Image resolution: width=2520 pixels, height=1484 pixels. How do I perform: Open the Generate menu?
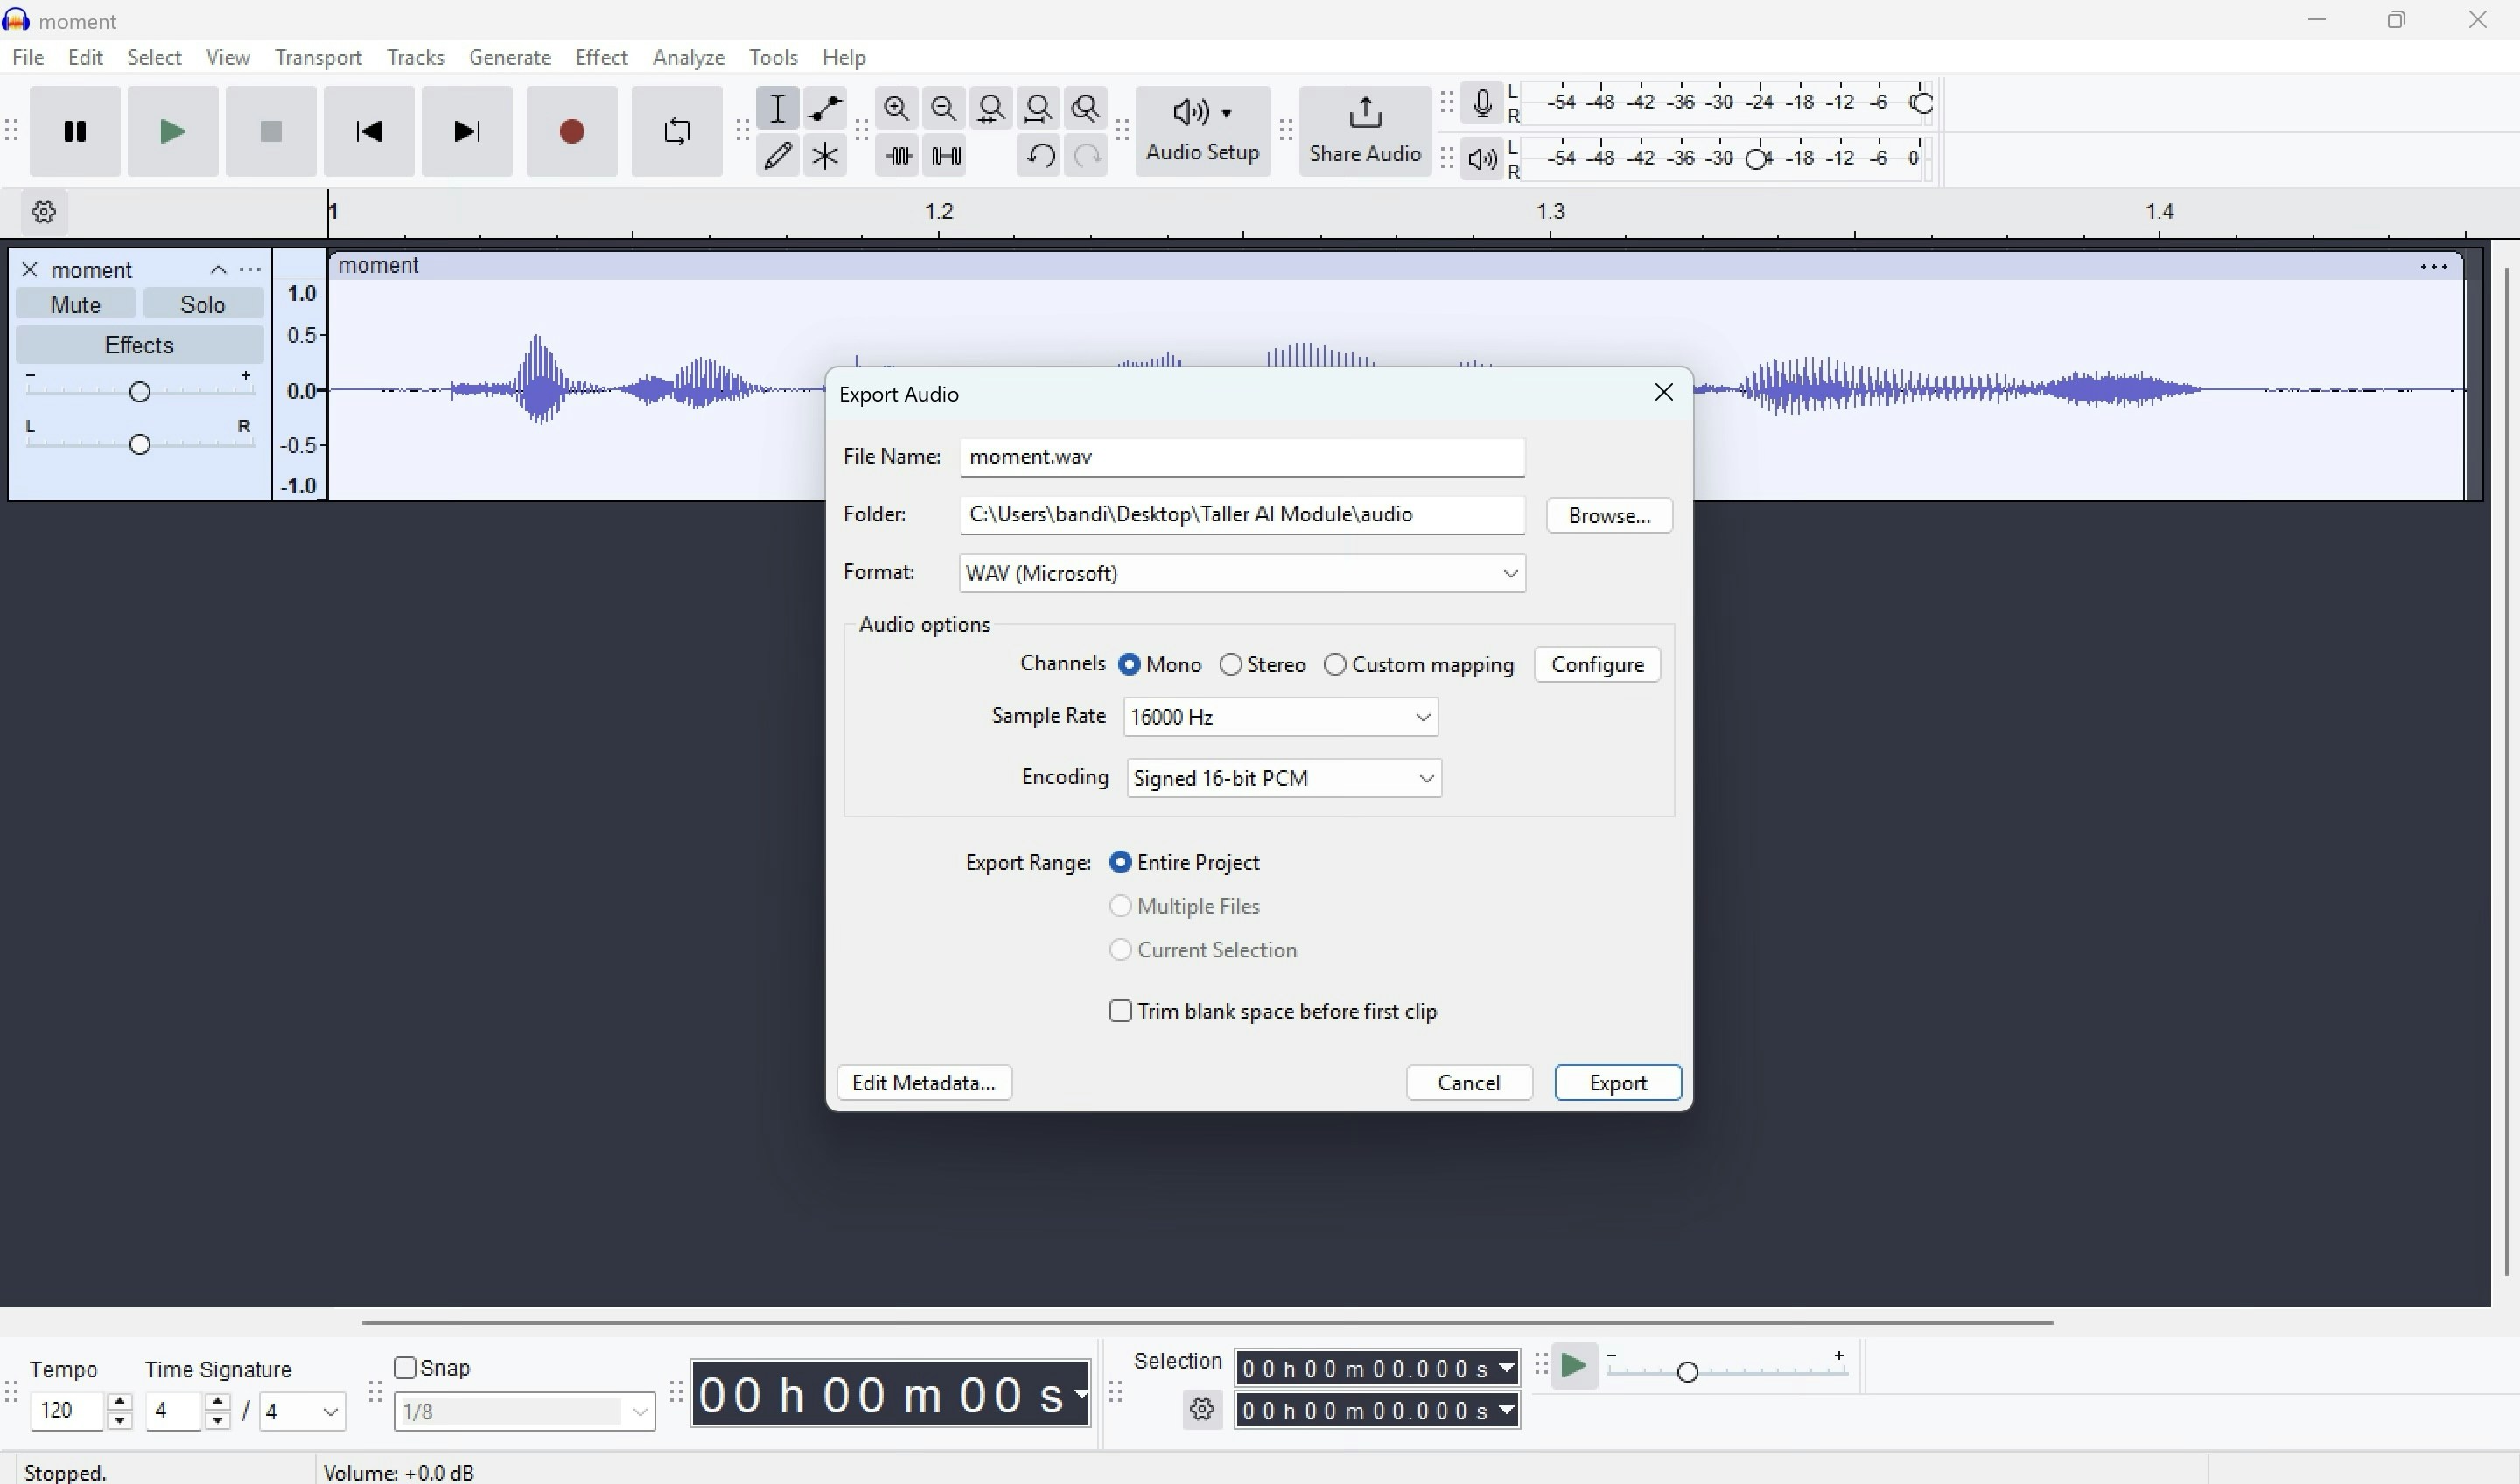click(x=510, y=58)
